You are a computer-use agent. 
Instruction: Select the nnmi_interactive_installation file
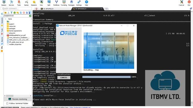(x=18, y=37)
